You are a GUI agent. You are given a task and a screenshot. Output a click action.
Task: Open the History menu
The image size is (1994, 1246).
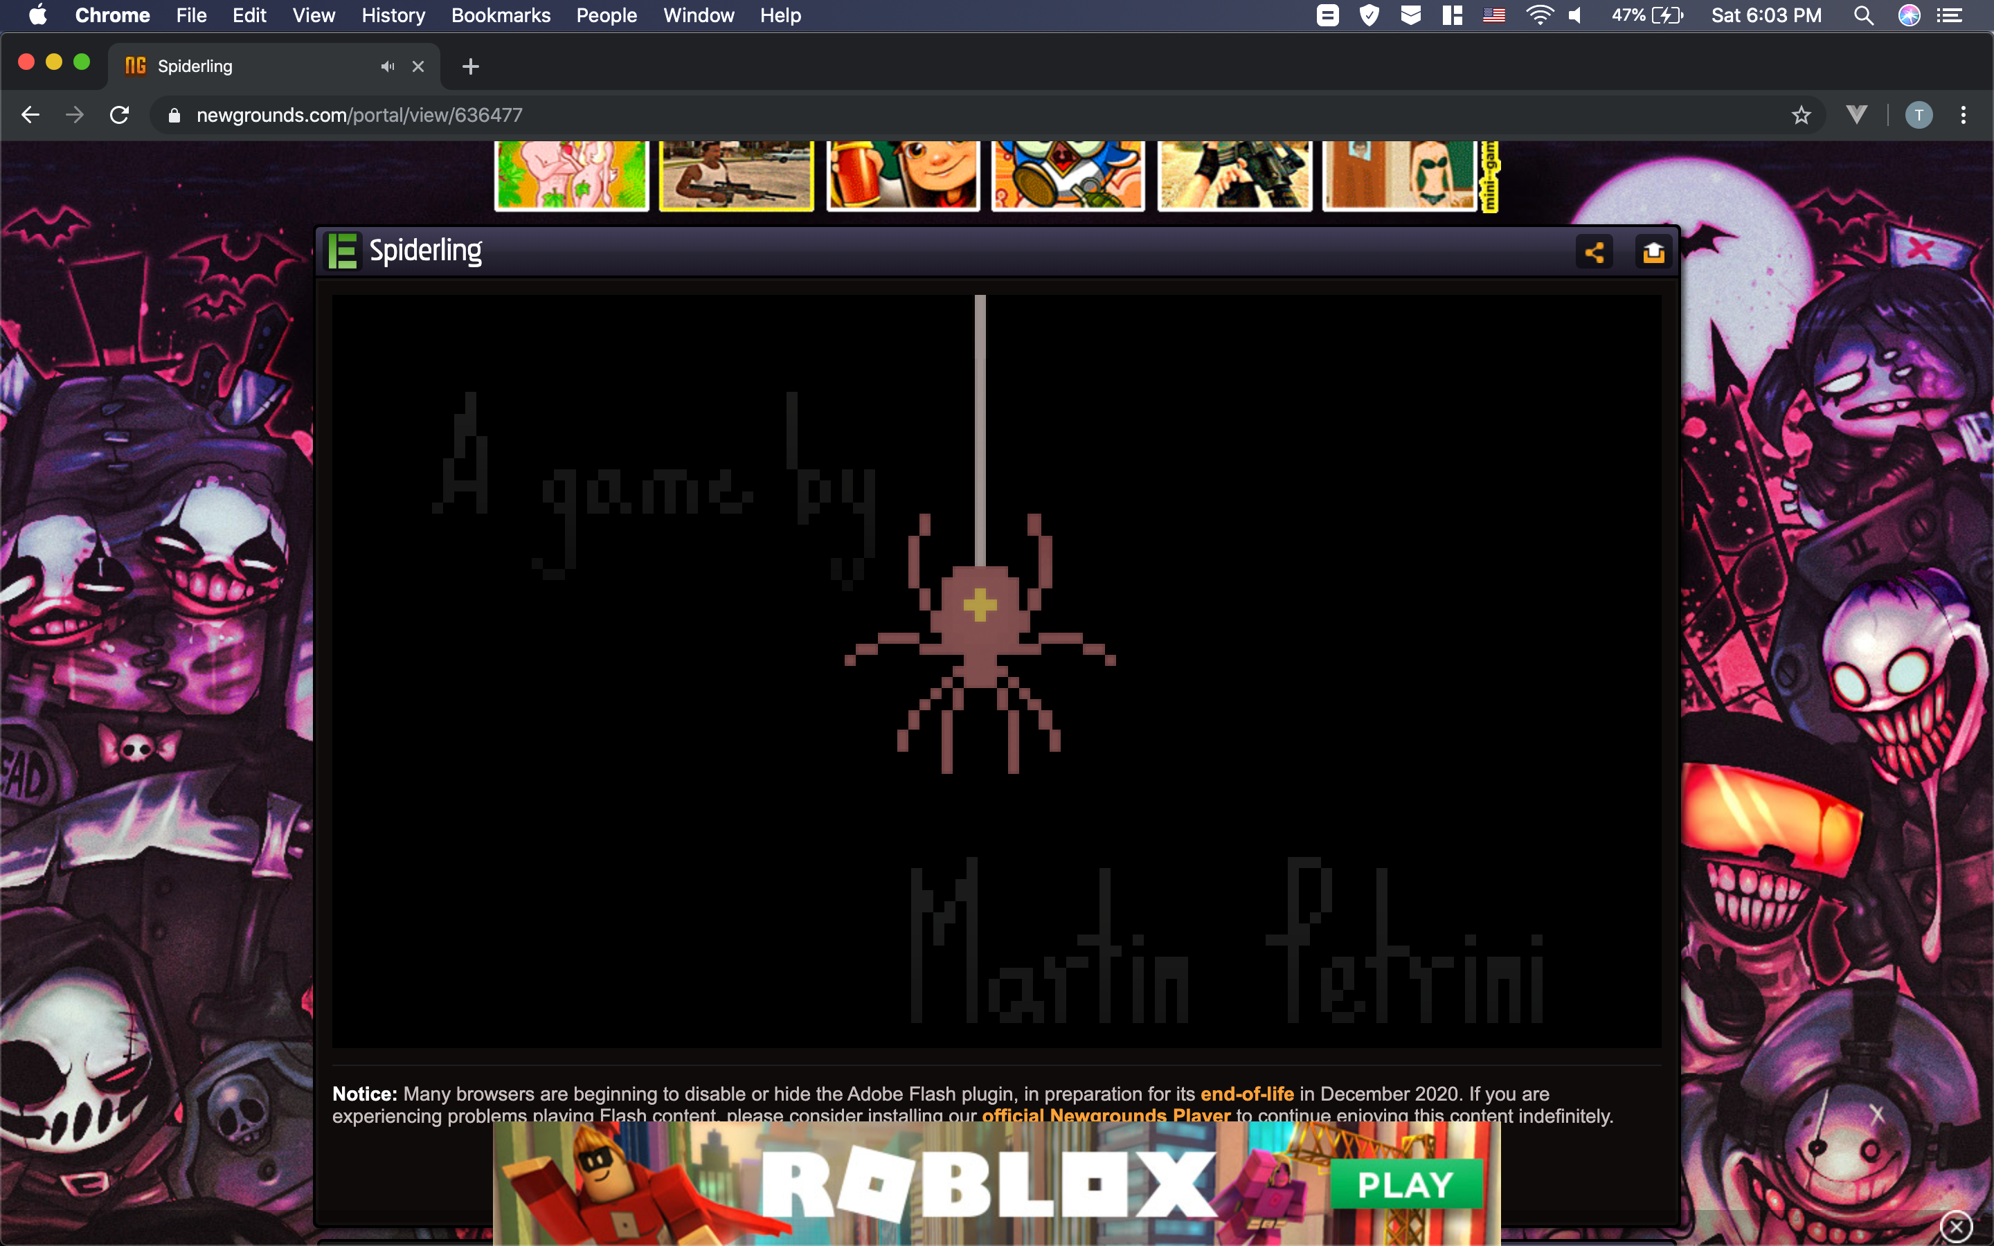(x=393, y=15)
